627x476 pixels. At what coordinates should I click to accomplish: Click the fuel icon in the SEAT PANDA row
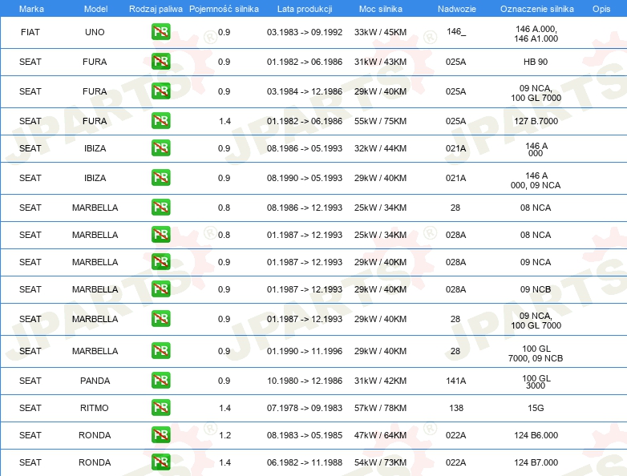point(160,381)
